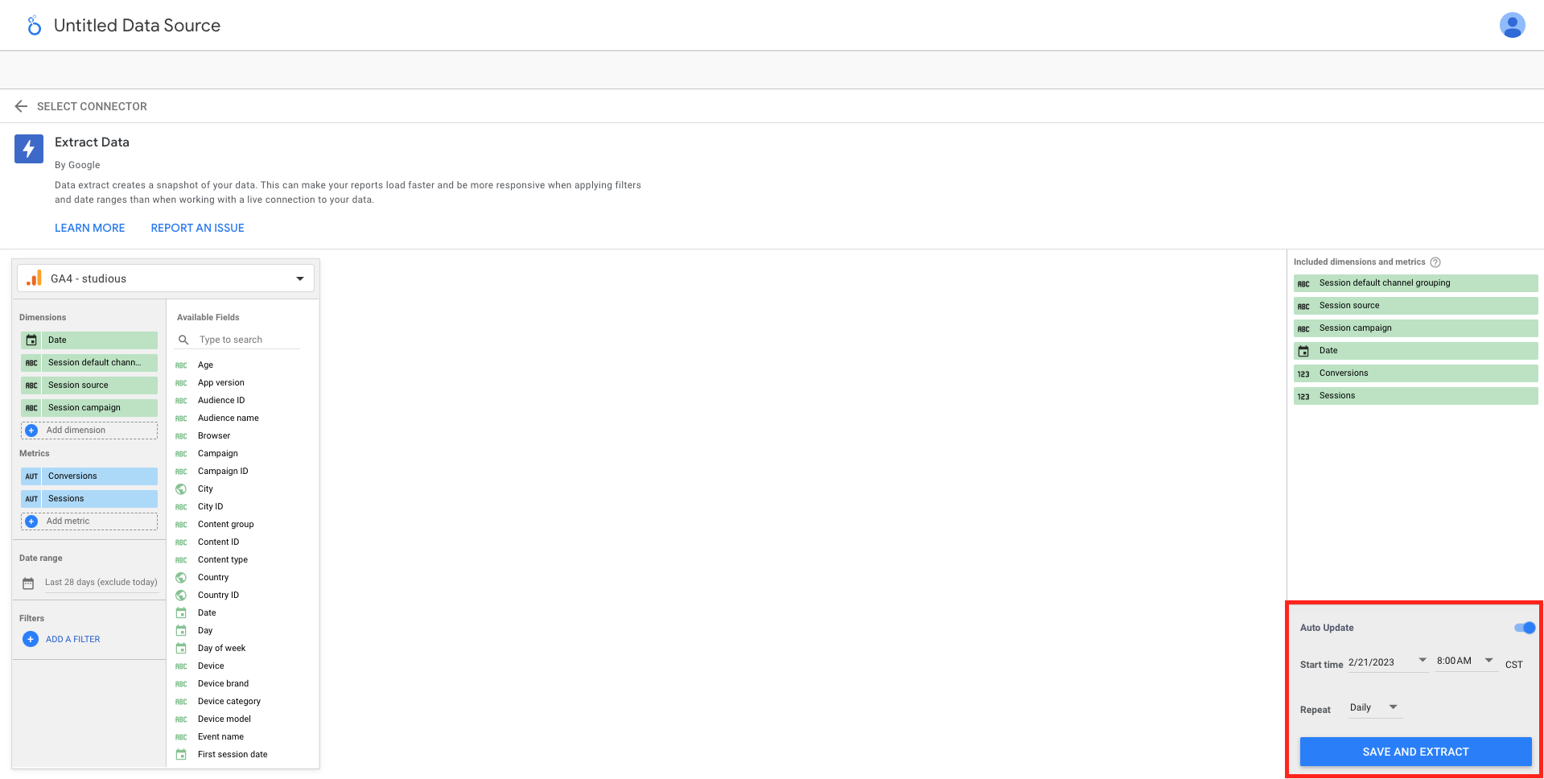Click the plus icon in Add dimension

point(31,431)
